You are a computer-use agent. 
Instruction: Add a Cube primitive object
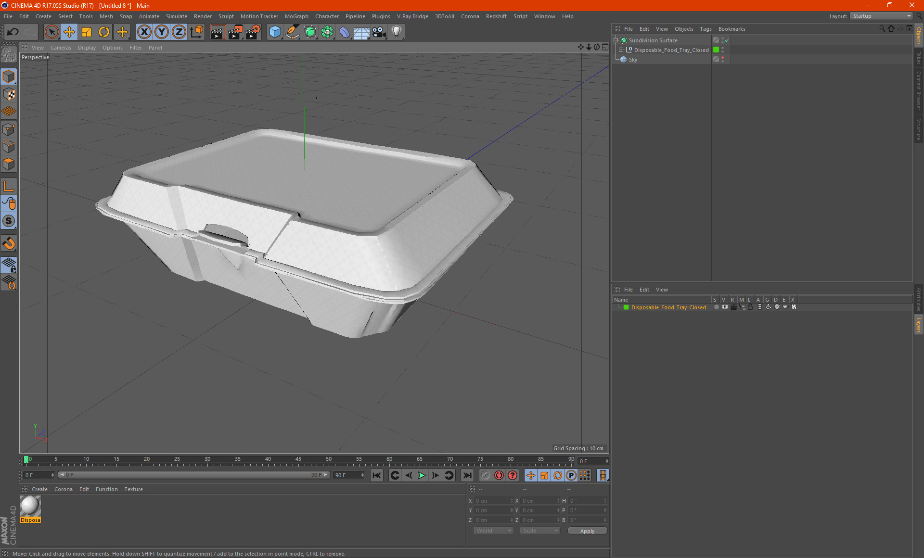[x=275, y=32]
